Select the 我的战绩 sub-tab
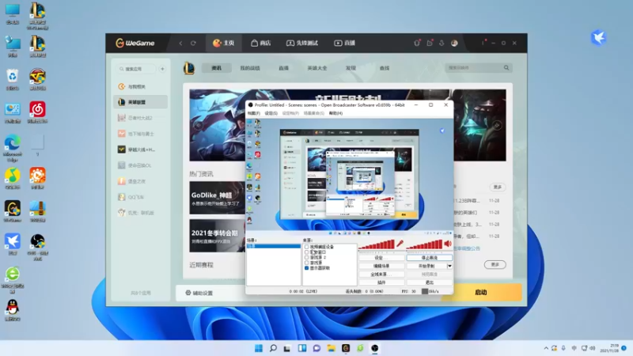The height and width of the screenshot is (356, 633). click(x=250, y=68)
